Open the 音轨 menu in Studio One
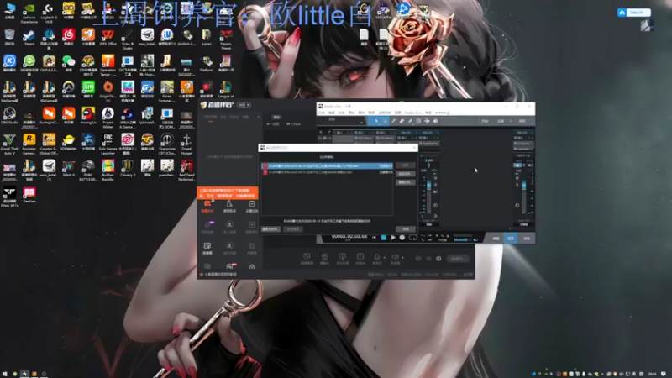 pyautogui.click(x=351, y=113)
